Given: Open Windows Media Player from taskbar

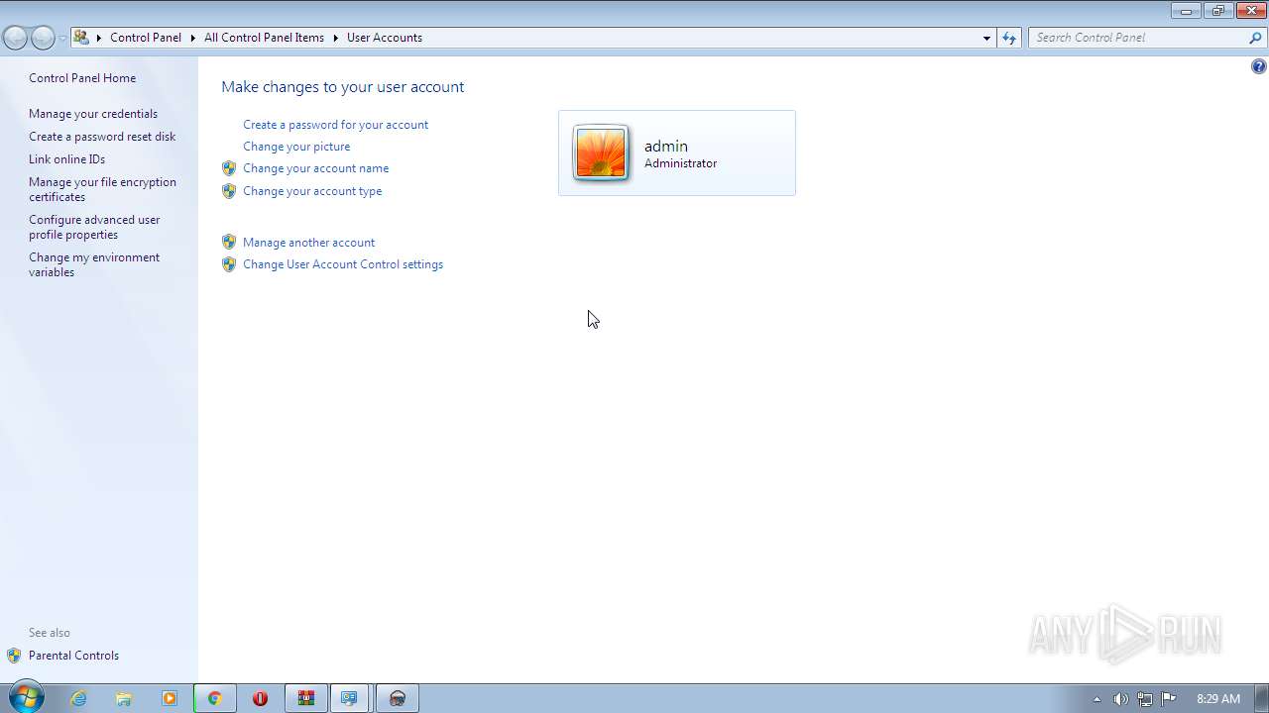Looking at the screenshot, I should 170,698.
